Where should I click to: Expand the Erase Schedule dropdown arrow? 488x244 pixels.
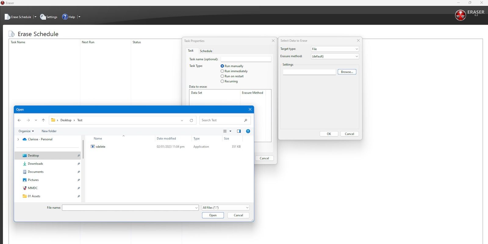click(35, 17)
